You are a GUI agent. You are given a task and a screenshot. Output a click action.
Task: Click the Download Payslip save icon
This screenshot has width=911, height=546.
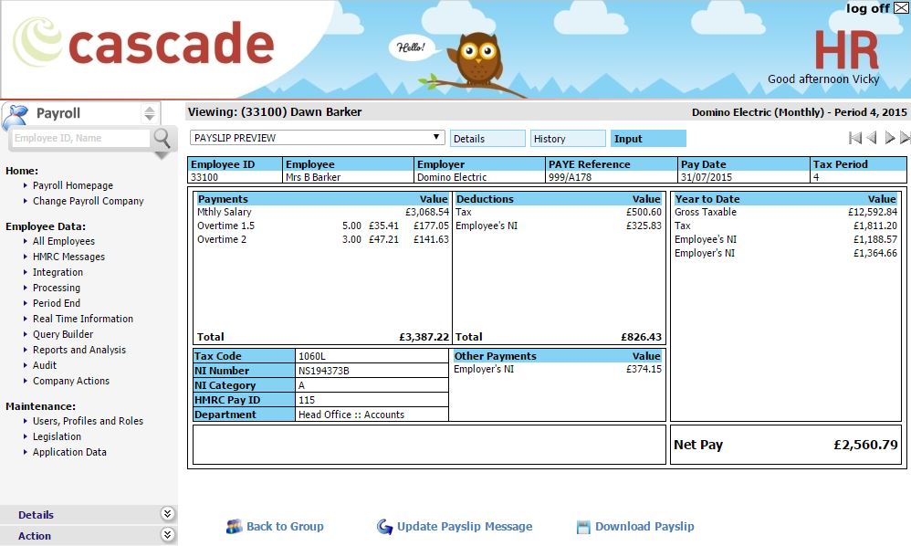click(x=583, y=528)
